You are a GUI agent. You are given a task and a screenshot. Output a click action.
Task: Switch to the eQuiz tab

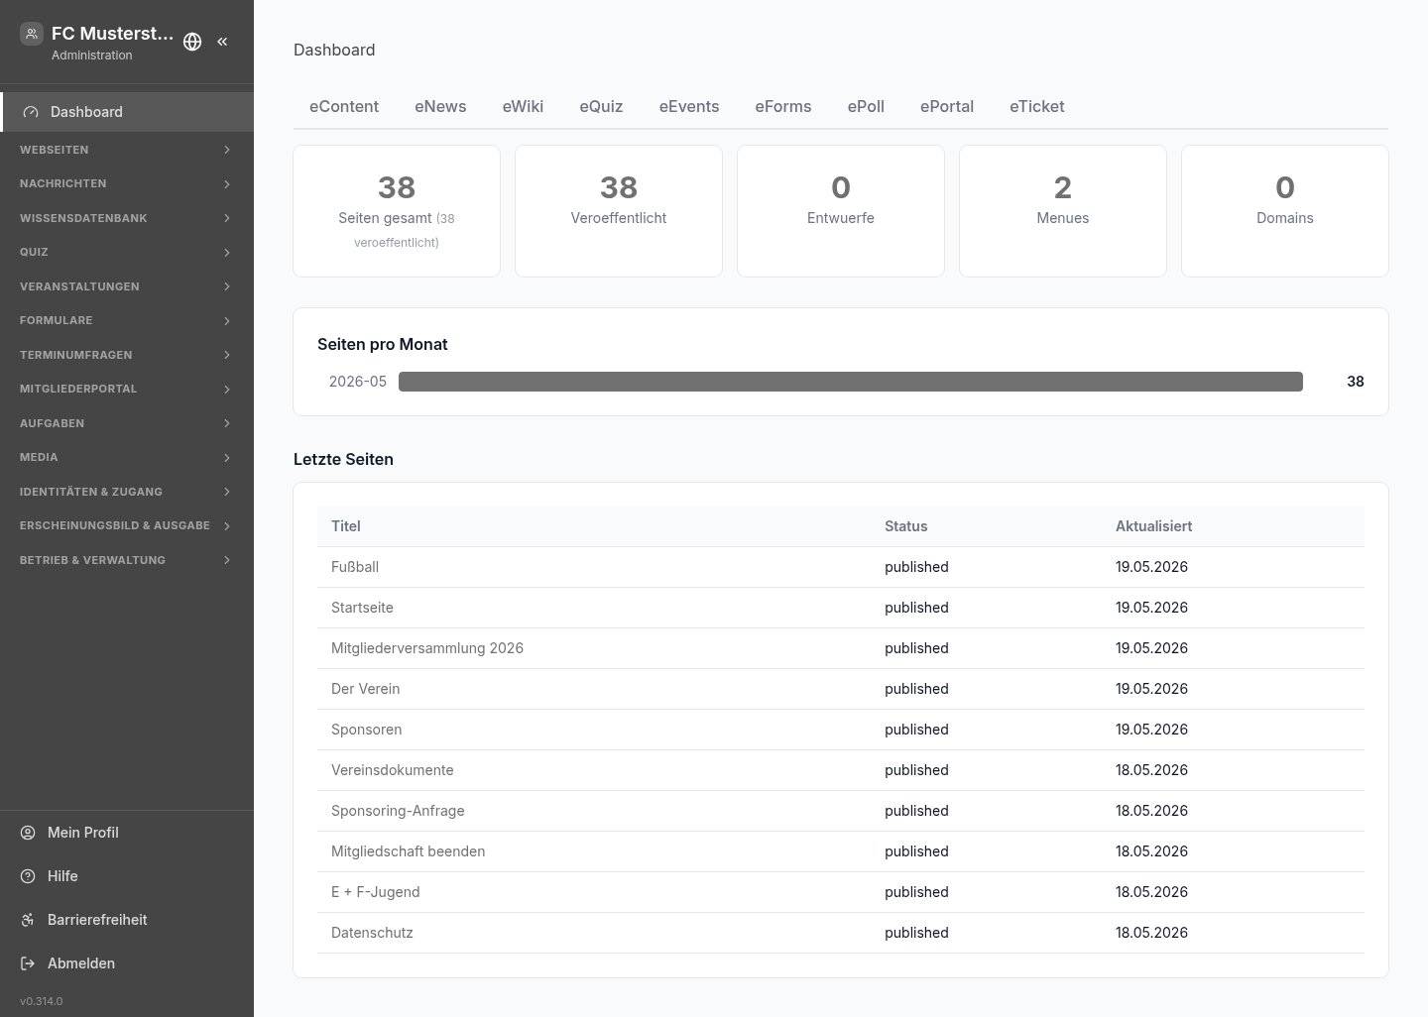point(601,106)
